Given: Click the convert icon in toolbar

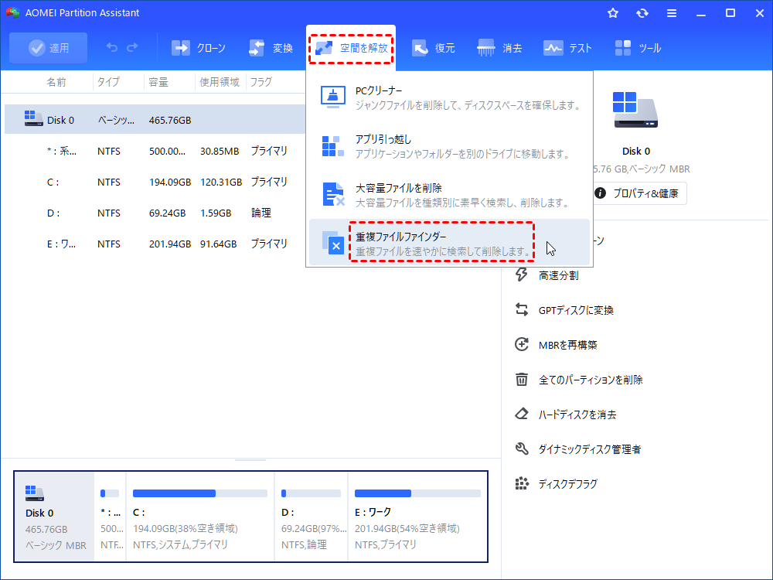Looking at the screenshot, I should pyautogui.click(x=257, y=48).
